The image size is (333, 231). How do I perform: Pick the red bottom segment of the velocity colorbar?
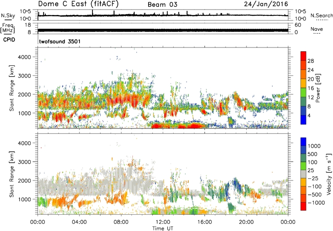(303, 206)
